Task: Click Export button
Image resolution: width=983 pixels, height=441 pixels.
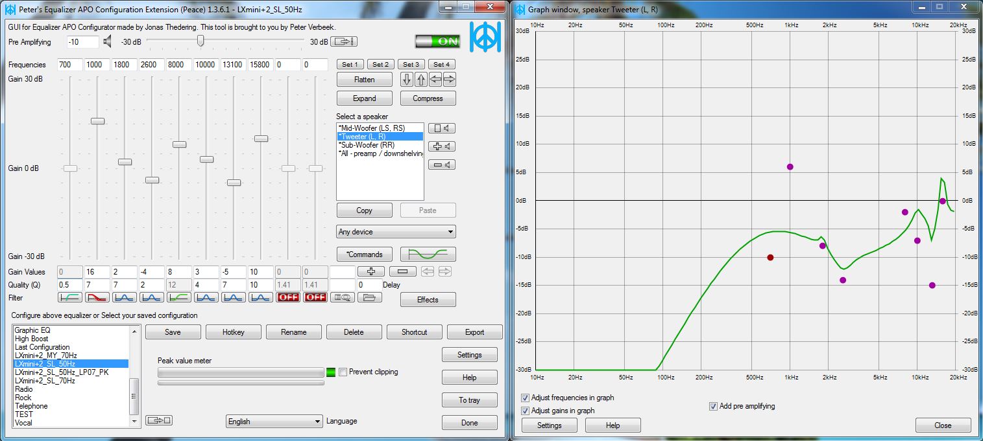Action: point(475,332)
